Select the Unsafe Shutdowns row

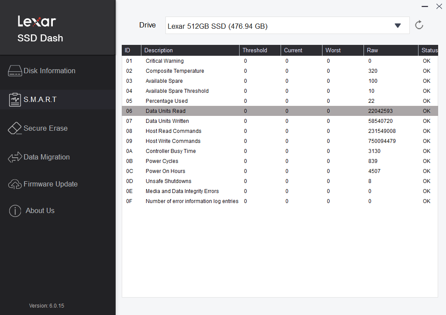coord(280,181)
